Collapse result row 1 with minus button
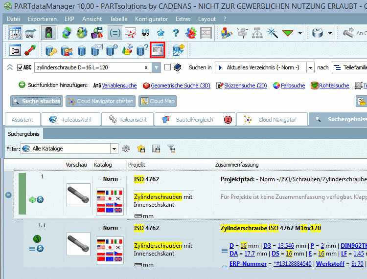Viewport: 367px width, 279px height. [x=8, y=195]
